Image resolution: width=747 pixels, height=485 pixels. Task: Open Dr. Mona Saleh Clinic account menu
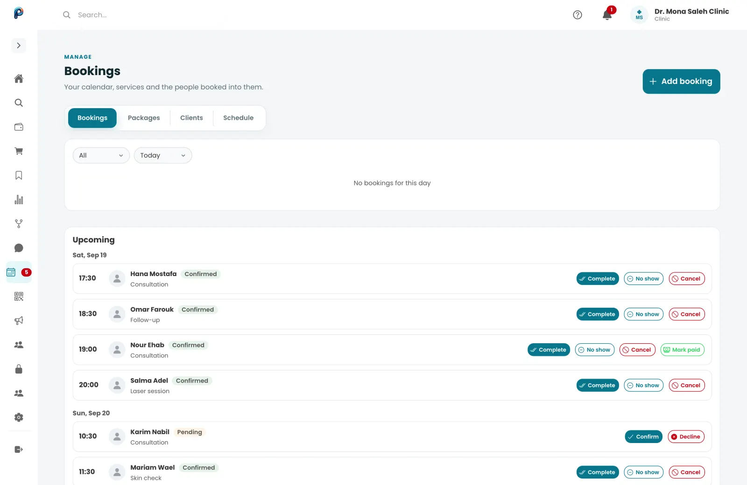(680, 15)
